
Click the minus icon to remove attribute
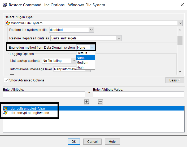(100, 102)
